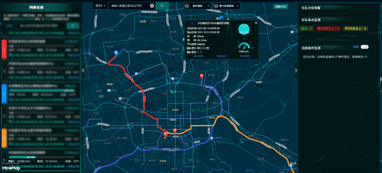The width and height of the screenshot is (382, 173).
Task: Open the 事件图层 layer dropdown
Action: (x=198, y=6)
